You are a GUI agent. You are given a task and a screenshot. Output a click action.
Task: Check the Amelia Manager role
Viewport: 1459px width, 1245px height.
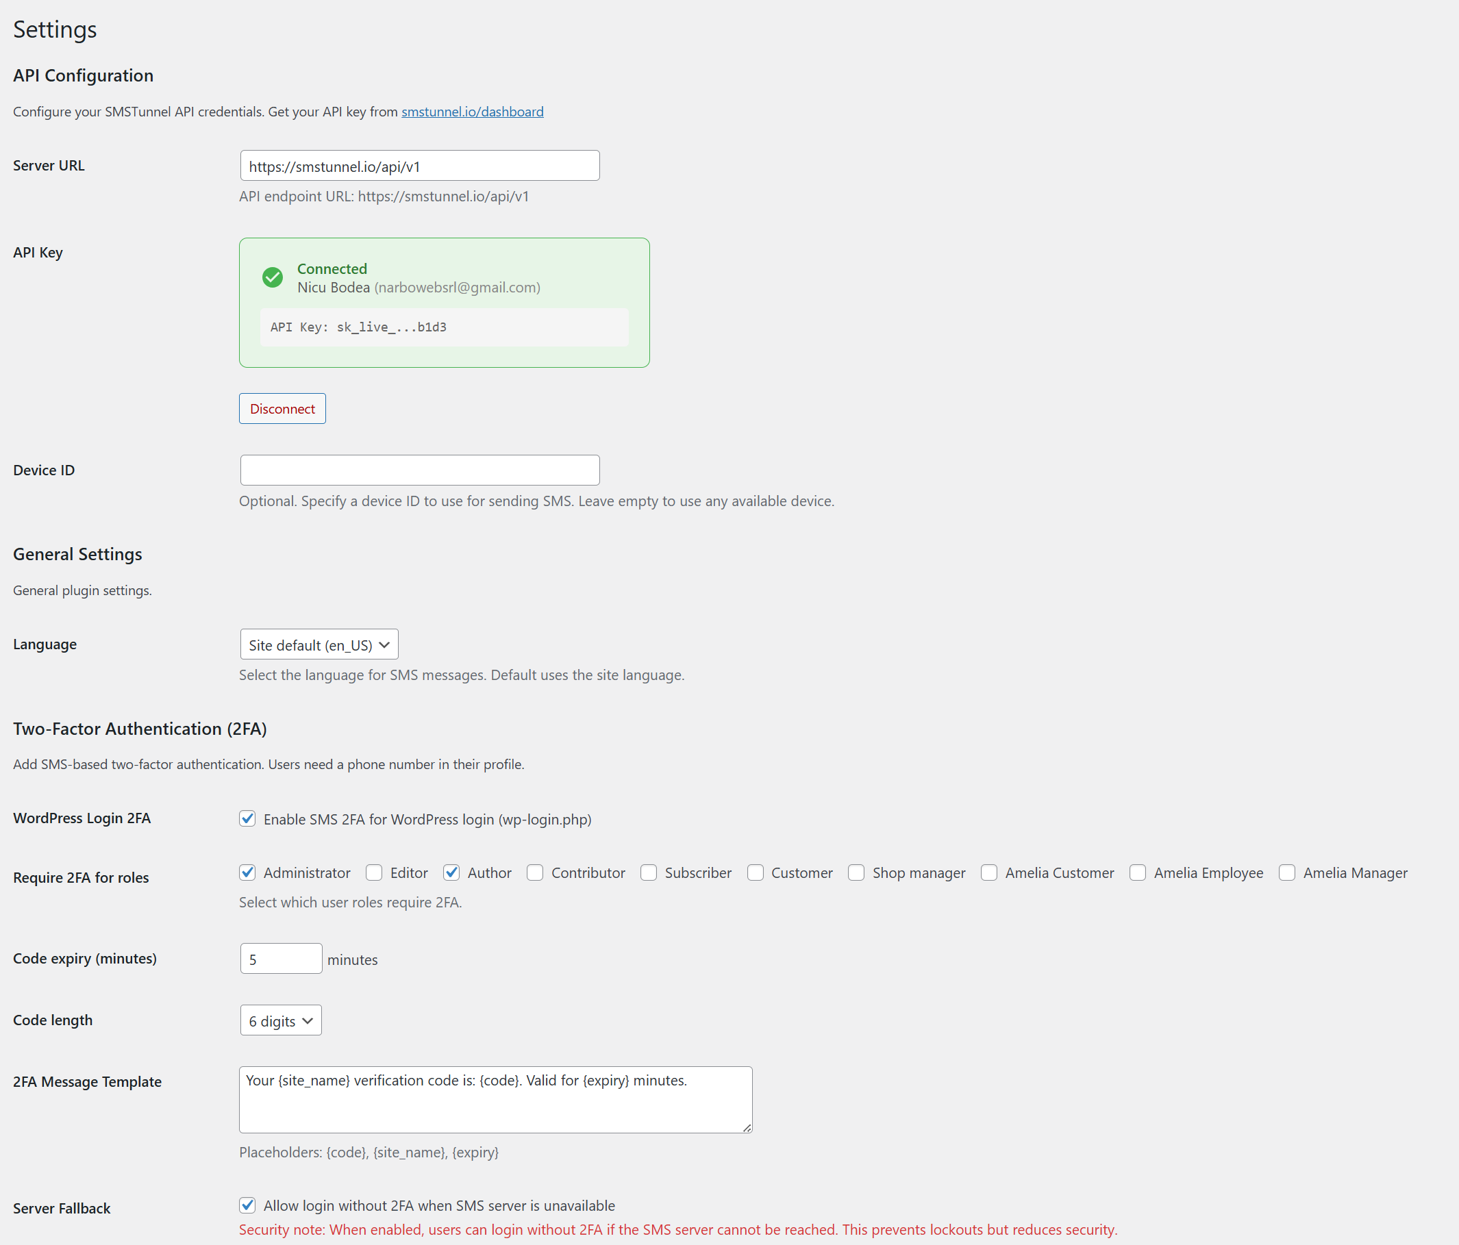(1287, 872)
